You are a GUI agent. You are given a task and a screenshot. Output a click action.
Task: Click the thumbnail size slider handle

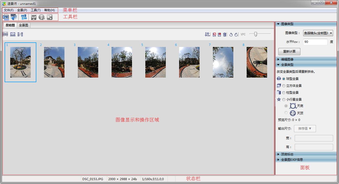coord(255,34)
